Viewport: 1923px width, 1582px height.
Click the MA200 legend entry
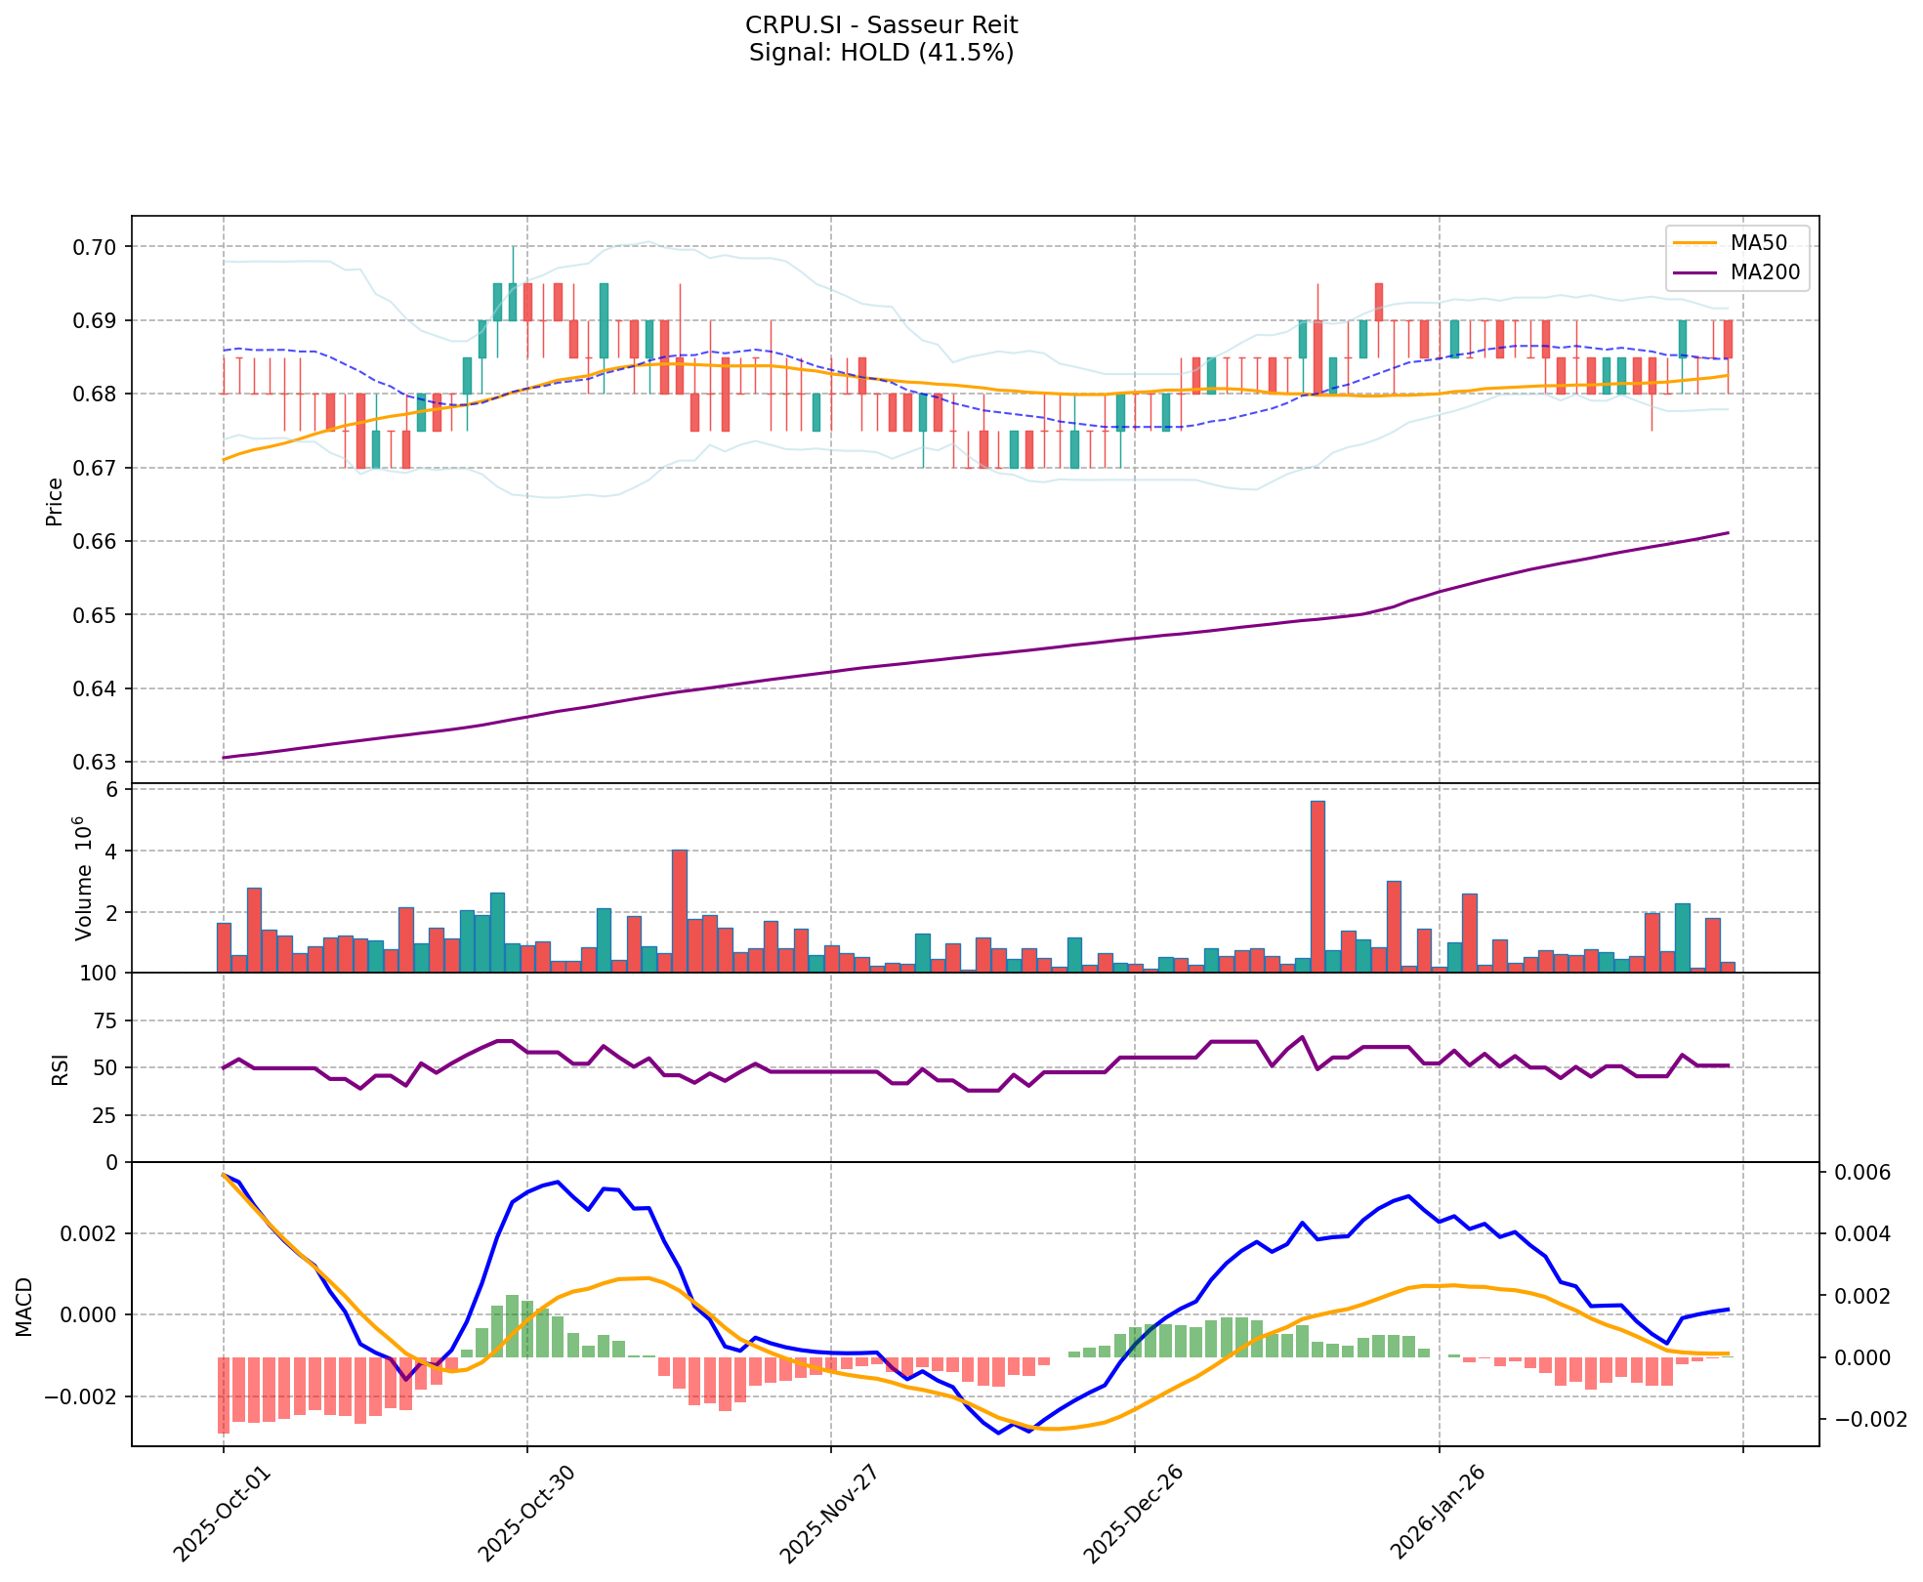(1765, 273)
